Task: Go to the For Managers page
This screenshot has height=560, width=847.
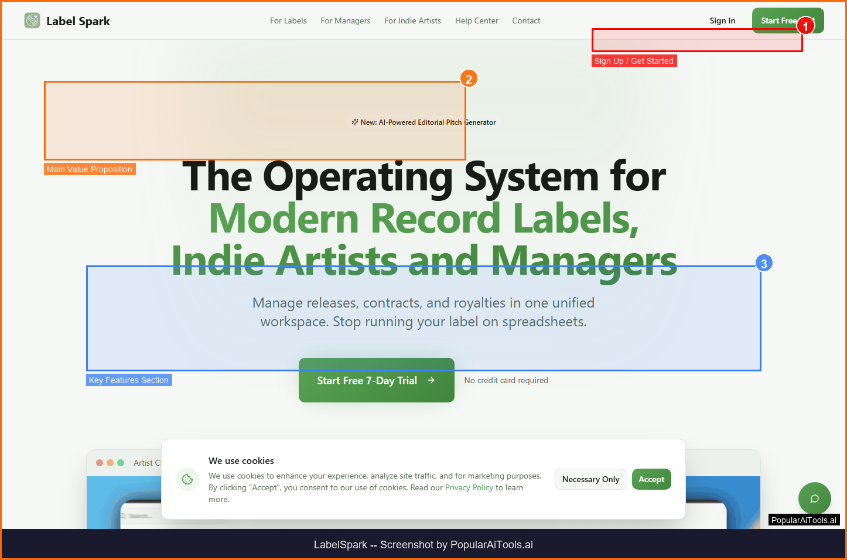Action: 345,21
